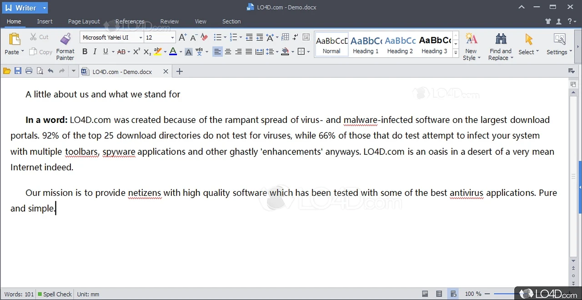582x300 pixels.
Task: Open the Settings panel
Action: click(558, 46)
